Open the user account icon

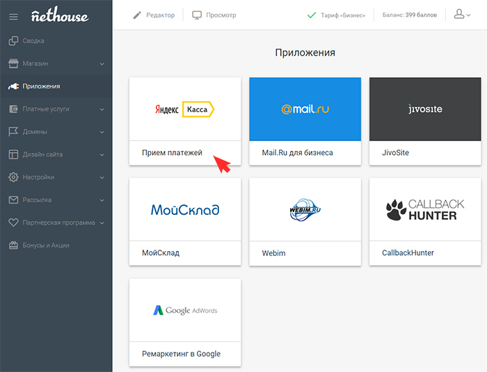[x=458, y=14]
